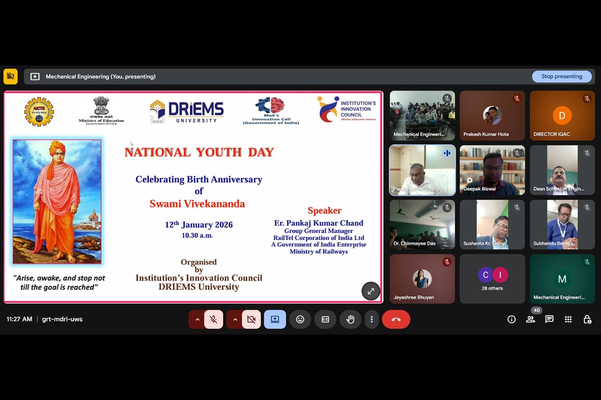Click the Deepak Biswal video tile
The image size is (601, 400).
(x=492, y=170)
